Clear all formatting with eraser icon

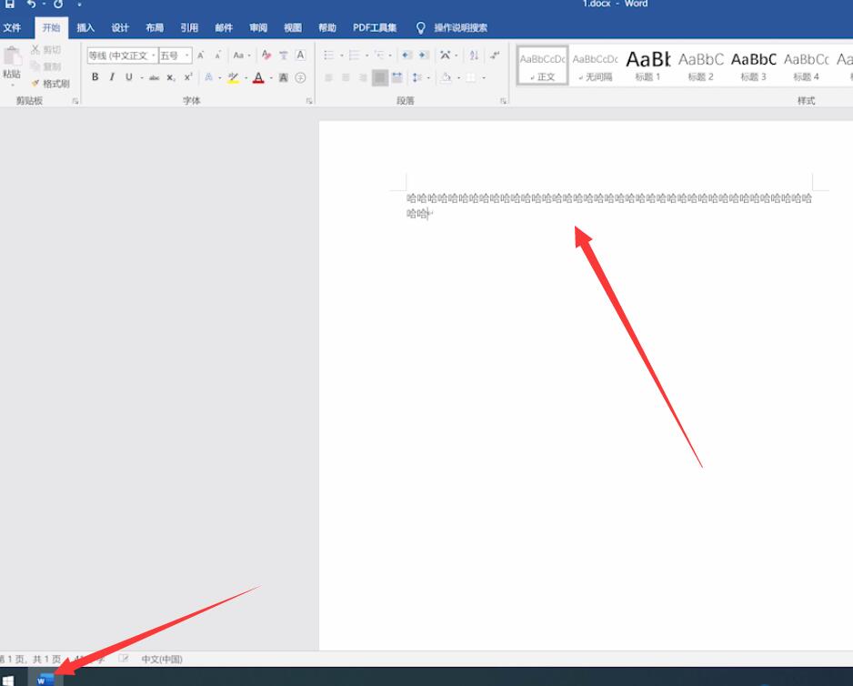tap(266, 55)
